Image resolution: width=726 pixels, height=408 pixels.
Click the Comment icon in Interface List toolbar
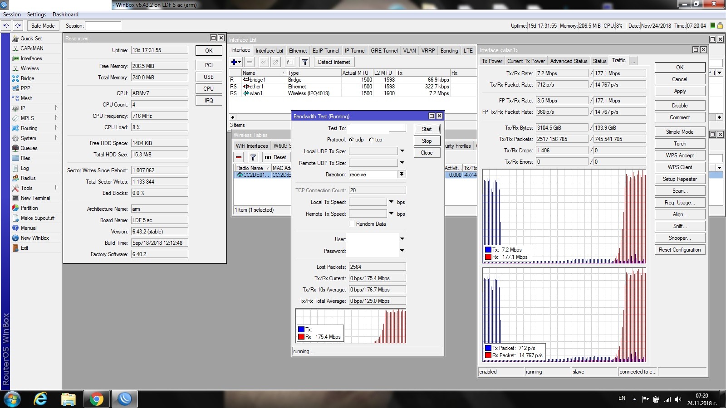click(290, 62)
